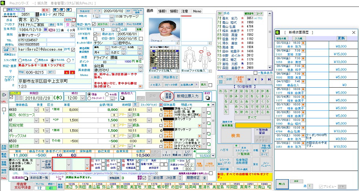Click the question mark button beside お客様の声

[197, 85]
